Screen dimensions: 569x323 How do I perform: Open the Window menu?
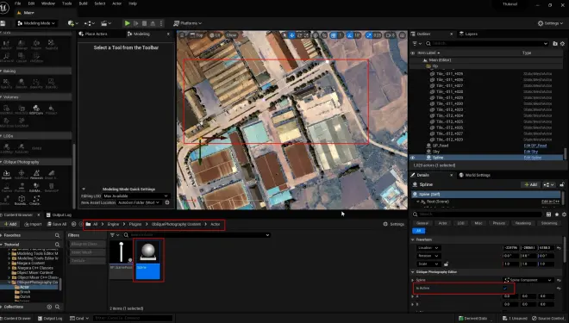click(x=48, y=3)
